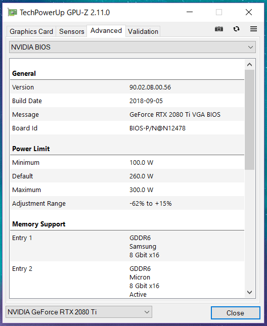This screenshot has height=326, width=267.
Task: Click the vertical scrollbar thumb
Action: tap(249, 120)
